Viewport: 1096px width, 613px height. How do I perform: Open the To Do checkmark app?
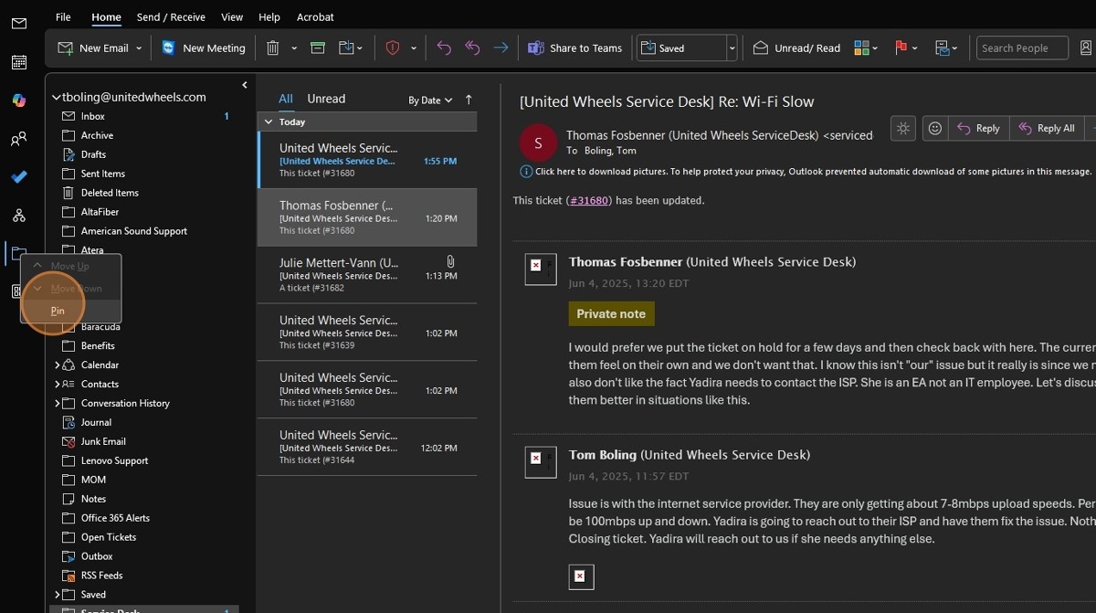(x=18, y=177)
